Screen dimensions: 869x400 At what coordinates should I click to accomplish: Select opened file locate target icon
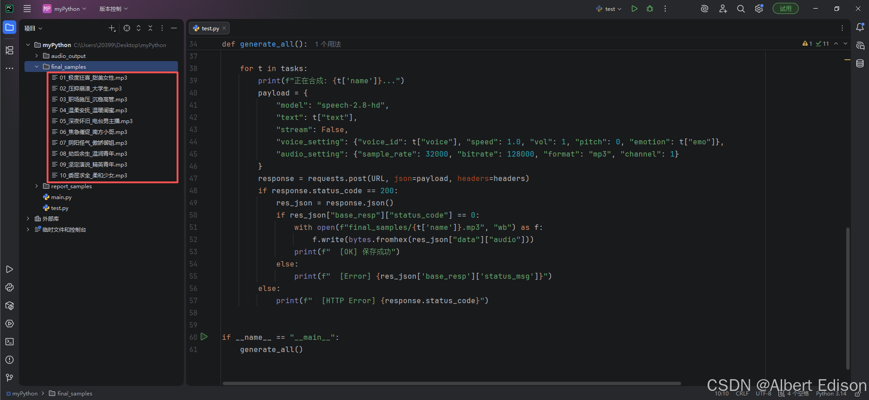coord(127,28)
